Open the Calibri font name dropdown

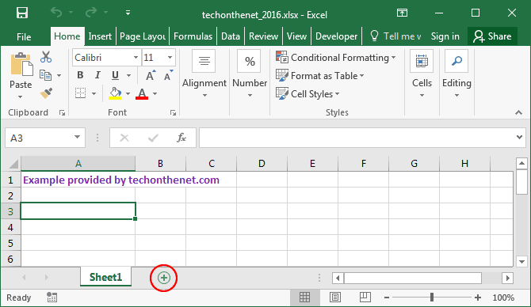pos(136,58)
